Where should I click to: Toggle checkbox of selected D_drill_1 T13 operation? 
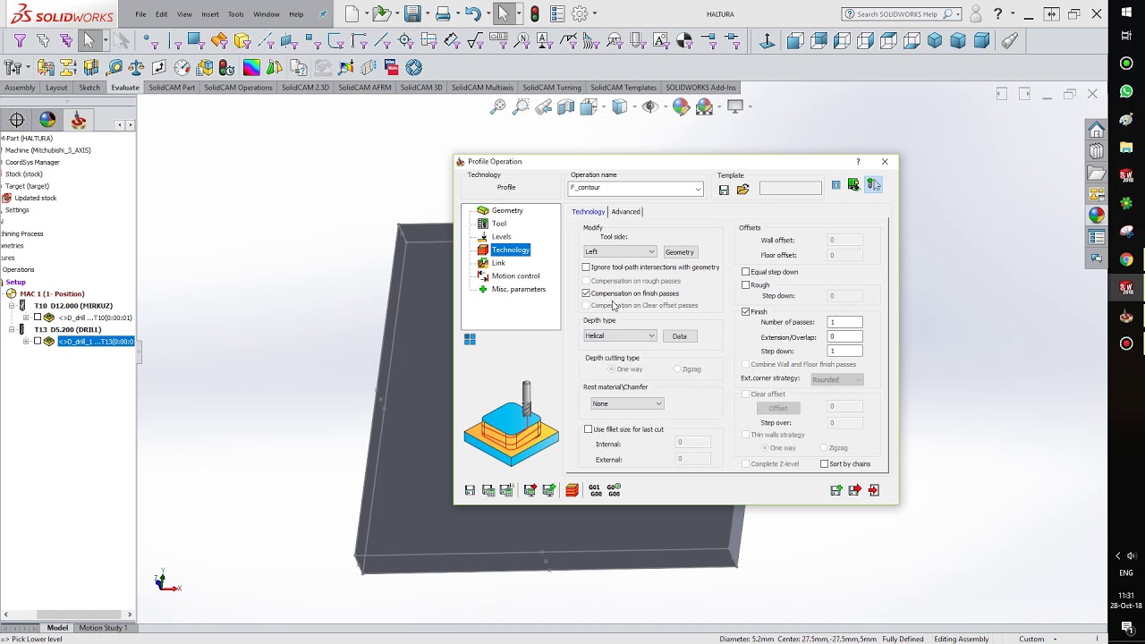coord(38,341)
